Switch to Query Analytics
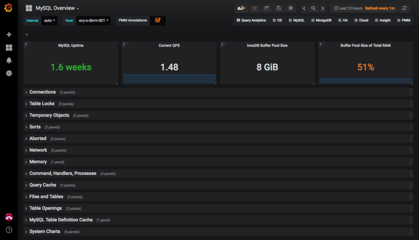 coord(251,20)
